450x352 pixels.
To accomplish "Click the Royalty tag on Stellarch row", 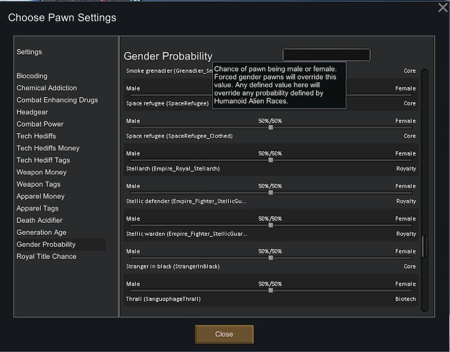I will point(406,168).
